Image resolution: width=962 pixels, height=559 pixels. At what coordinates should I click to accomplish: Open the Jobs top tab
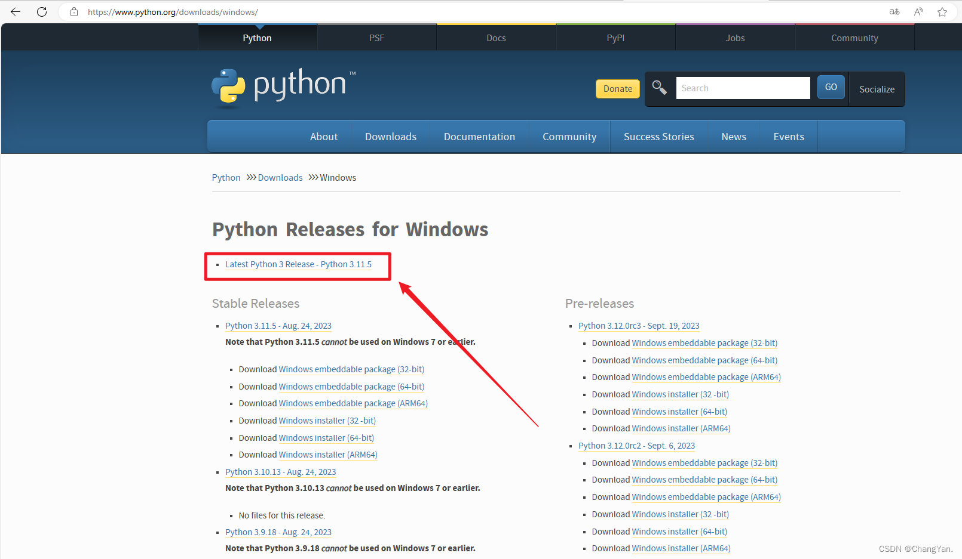click(735, 38)
